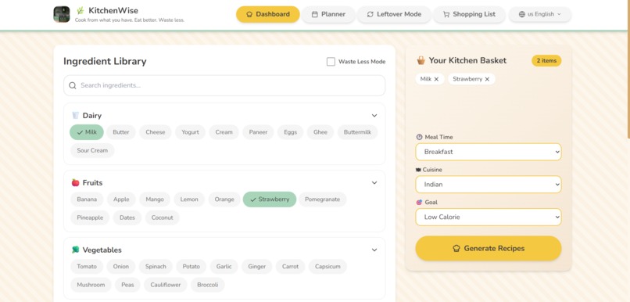
Task: Select the Pomegranate chip
Action: pos(322,200)
